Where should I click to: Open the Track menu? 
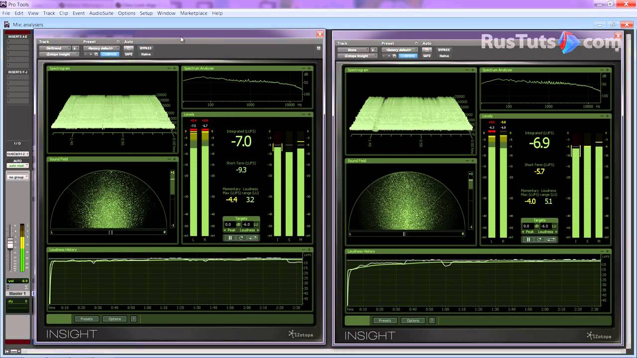49,13
